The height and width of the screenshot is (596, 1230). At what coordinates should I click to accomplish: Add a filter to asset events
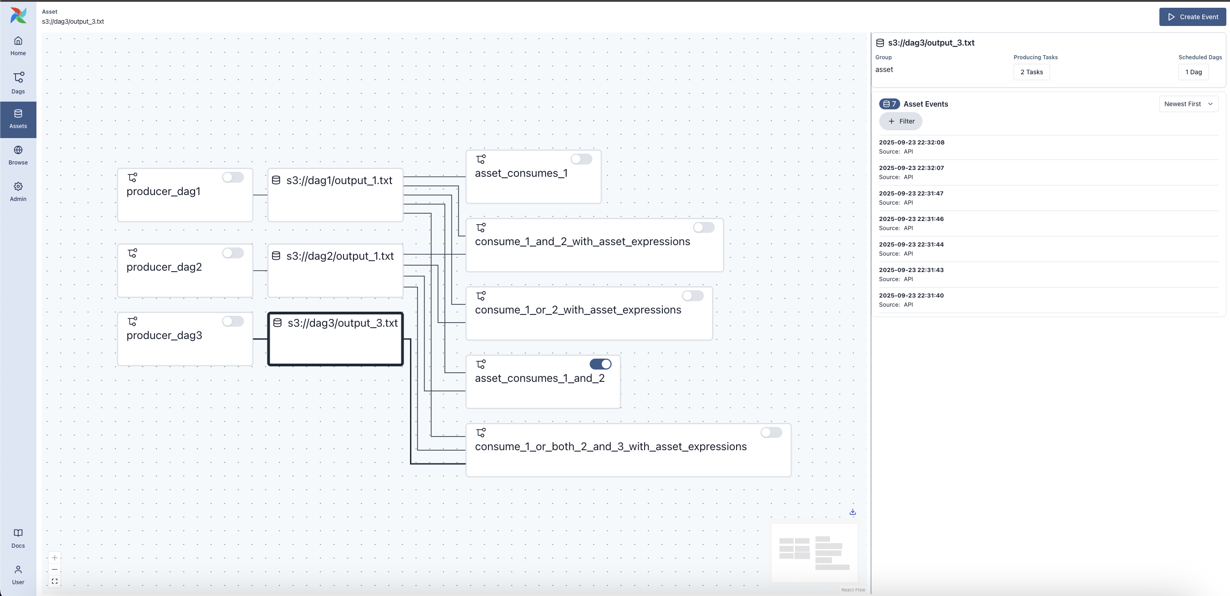point(901,121)
